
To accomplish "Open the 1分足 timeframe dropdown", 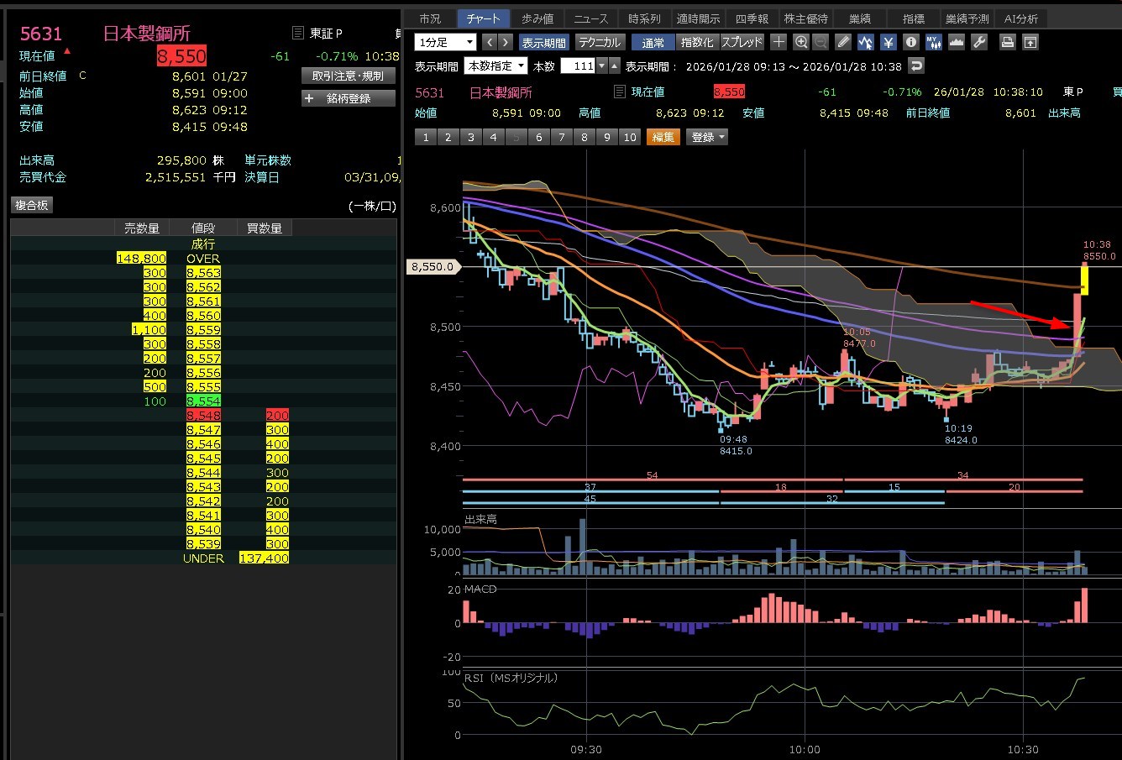I will (445, 42).
